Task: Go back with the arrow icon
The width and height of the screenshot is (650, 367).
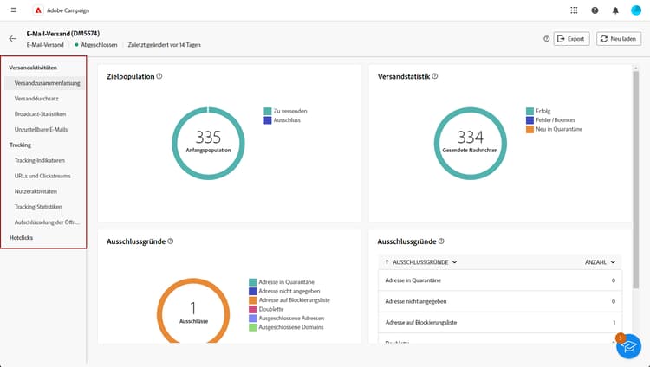Action: (x=12, y=39)
